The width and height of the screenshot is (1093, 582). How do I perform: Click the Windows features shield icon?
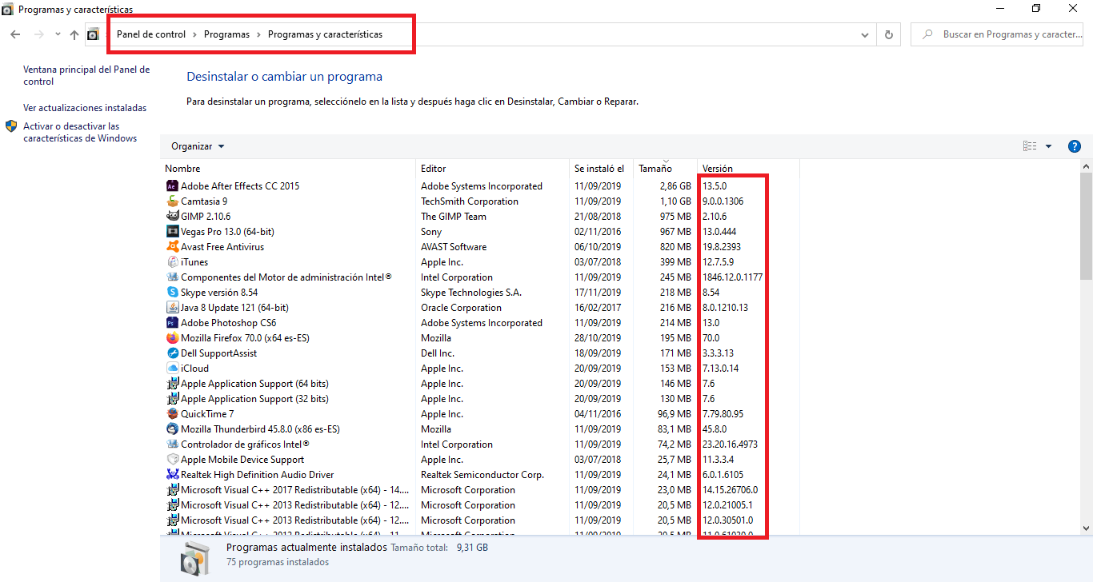(11, 126)
